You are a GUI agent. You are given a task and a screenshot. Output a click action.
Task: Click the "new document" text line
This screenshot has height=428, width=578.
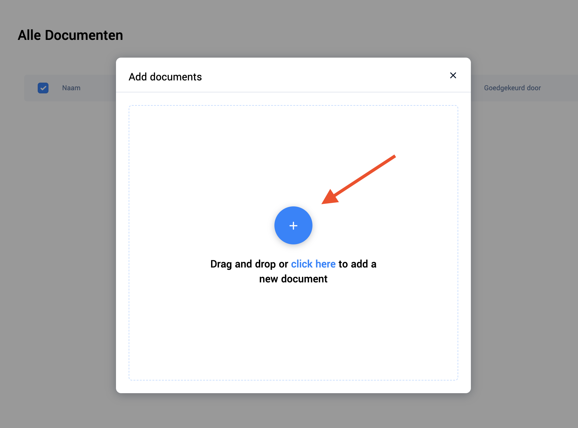(293, 279)
